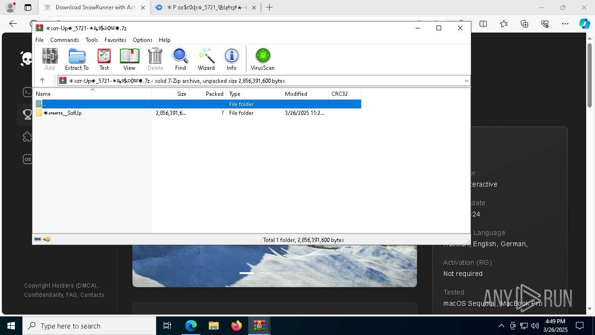Select the SatUp folder row
The image size is (595, 335).
[x=198, y=113]
